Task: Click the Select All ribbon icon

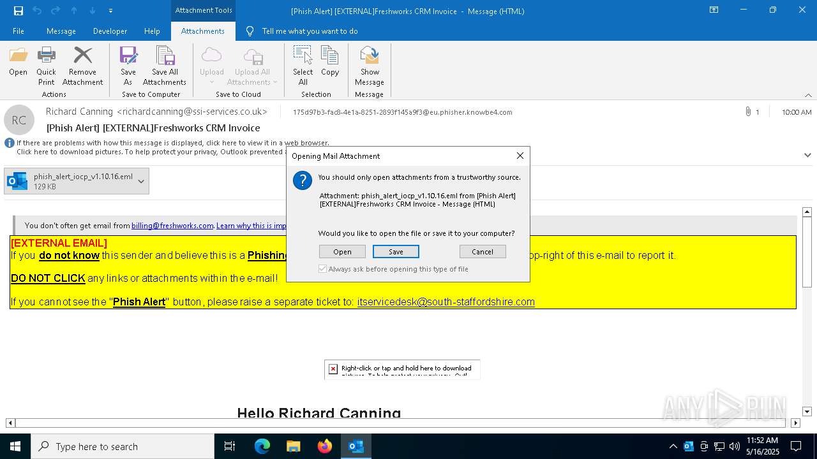Action: [303, 66]
